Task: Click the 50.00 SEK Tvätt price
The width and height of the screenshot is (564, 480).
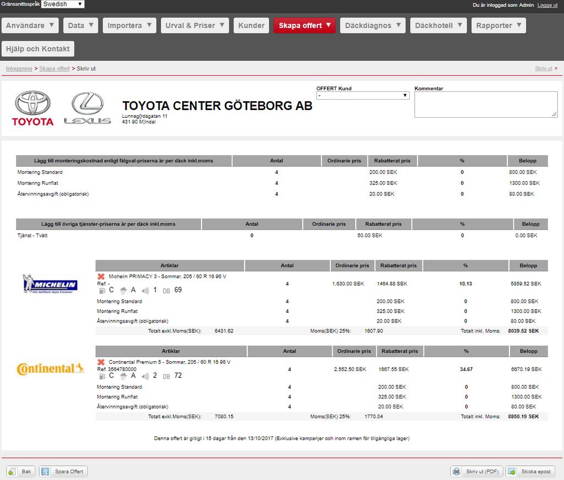Action: (x=370, y=236)
